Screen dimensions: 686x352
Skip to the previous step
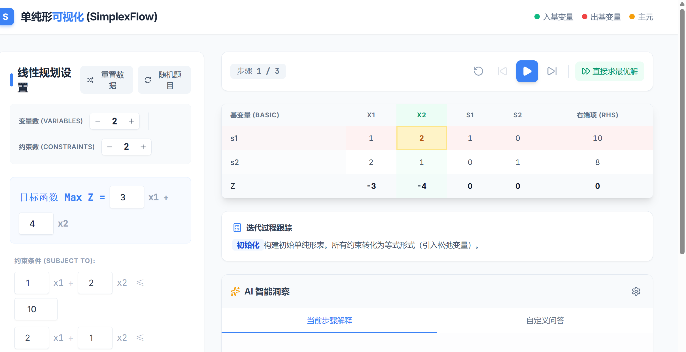coord(502,71)
